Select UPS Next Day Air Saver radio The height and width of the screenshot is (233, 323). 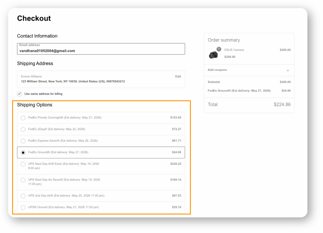point(23,180)
